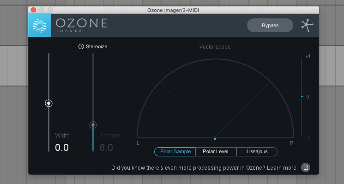
Task: Close the Ozone Imager window
Action: 34,10
